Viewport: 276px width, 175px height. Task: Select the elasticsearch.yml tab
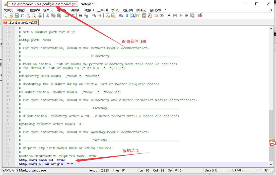21,22
